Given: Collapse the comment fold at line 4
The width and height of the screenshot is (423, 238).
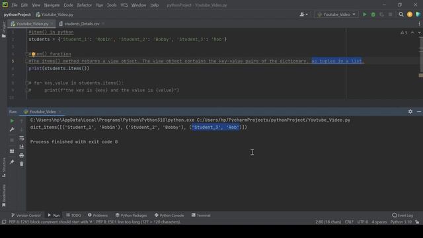Looking at the screenshot, I should coord(26,54).
